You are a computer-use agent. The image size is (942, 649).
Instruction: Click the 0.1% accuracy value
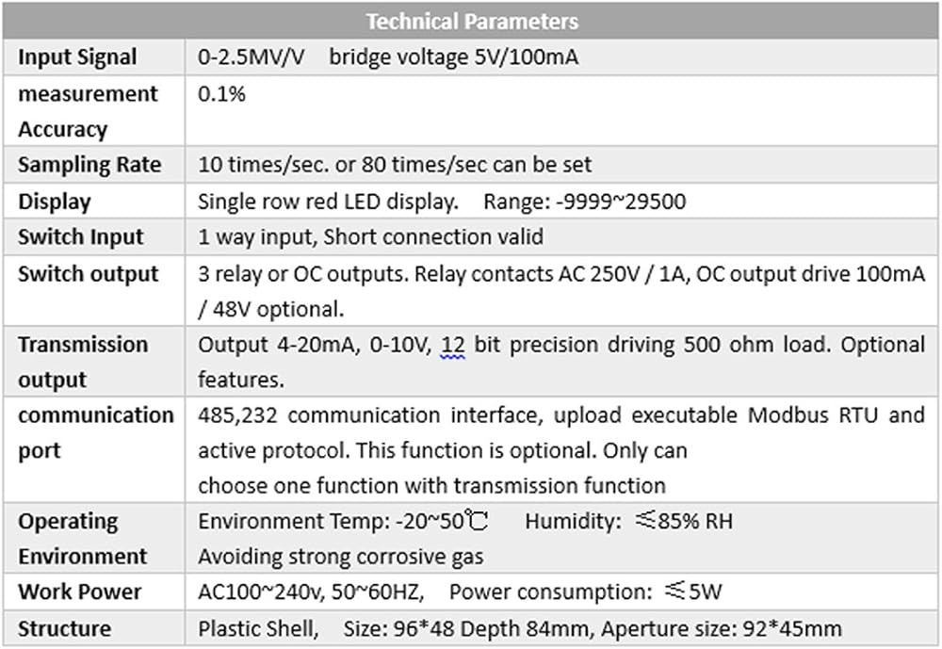221,94
